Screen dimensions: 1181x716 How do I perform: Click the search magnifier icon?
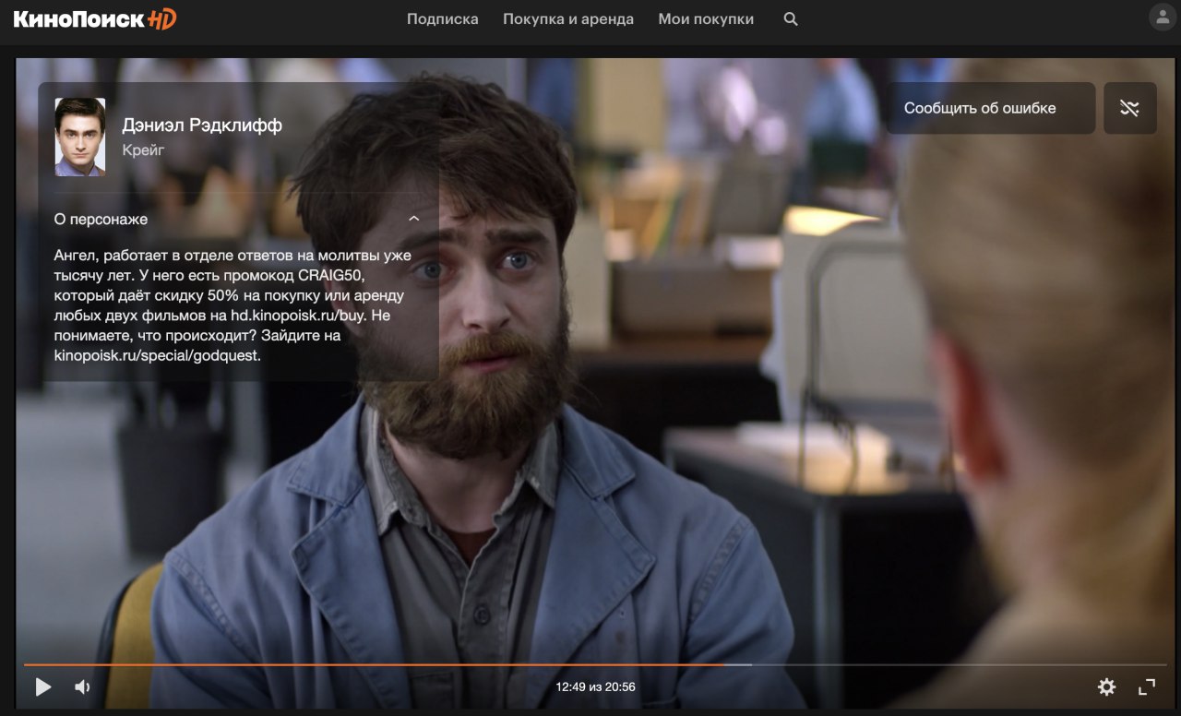(x=791, y=19)
